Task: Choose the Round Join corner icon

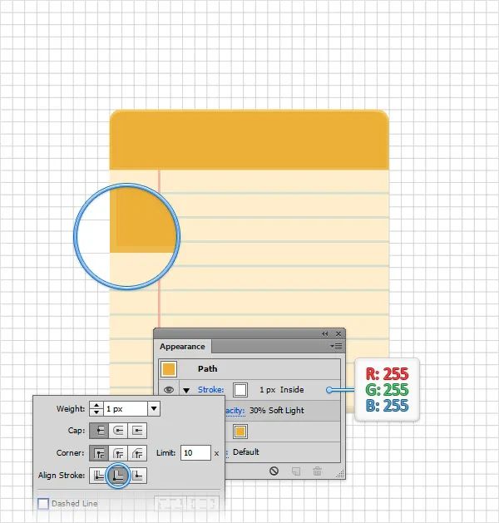Action: tap(118, 453)
